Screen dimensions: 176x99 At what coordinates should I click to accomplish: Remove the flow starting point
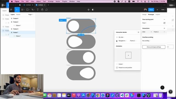[x=164, y=20]
